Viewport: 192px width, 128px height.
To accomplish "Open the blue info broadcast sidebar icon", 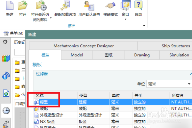I will tap(6, 76).
